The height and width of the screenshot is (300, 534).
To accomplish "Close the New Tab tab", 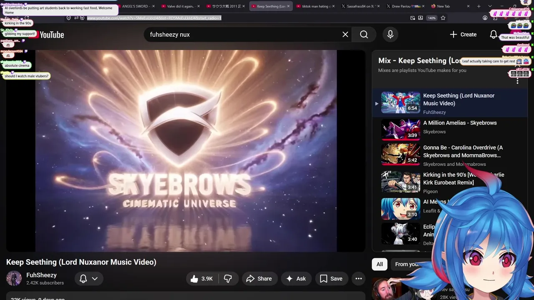I will [468, 6].
